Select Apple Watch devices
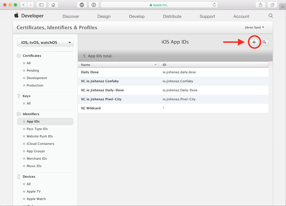This screenshot has width=286, height=206. (x=36, y=199)
